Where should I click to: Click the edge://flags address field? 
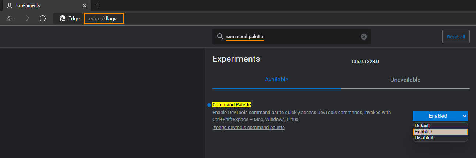[x=104, y=18]
